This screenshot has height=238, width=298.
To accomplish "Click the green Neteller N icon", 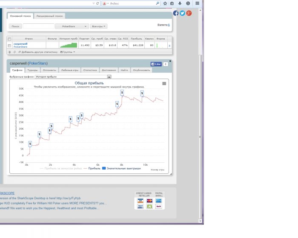I will 149,206.
